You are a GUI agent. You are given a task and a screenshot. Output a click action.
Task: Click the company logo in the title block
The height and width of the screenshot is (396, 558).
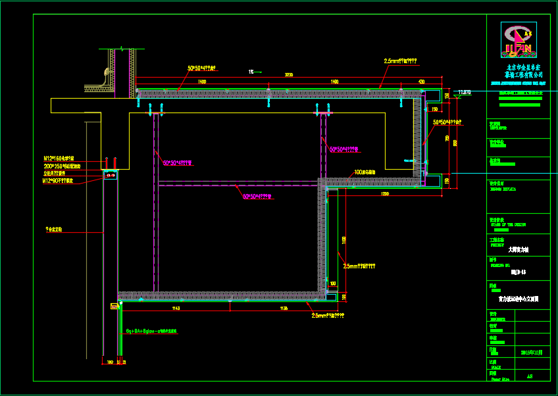coord(518,39)
